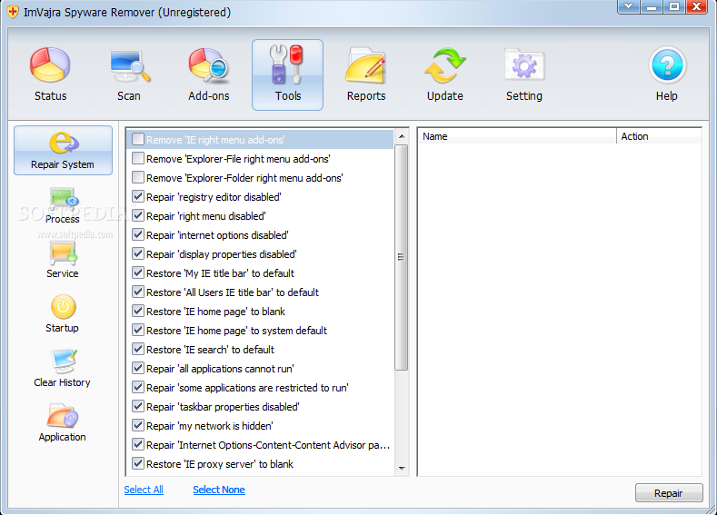Uncheck Repair 'internet options disabled'

tap(137, 235)
